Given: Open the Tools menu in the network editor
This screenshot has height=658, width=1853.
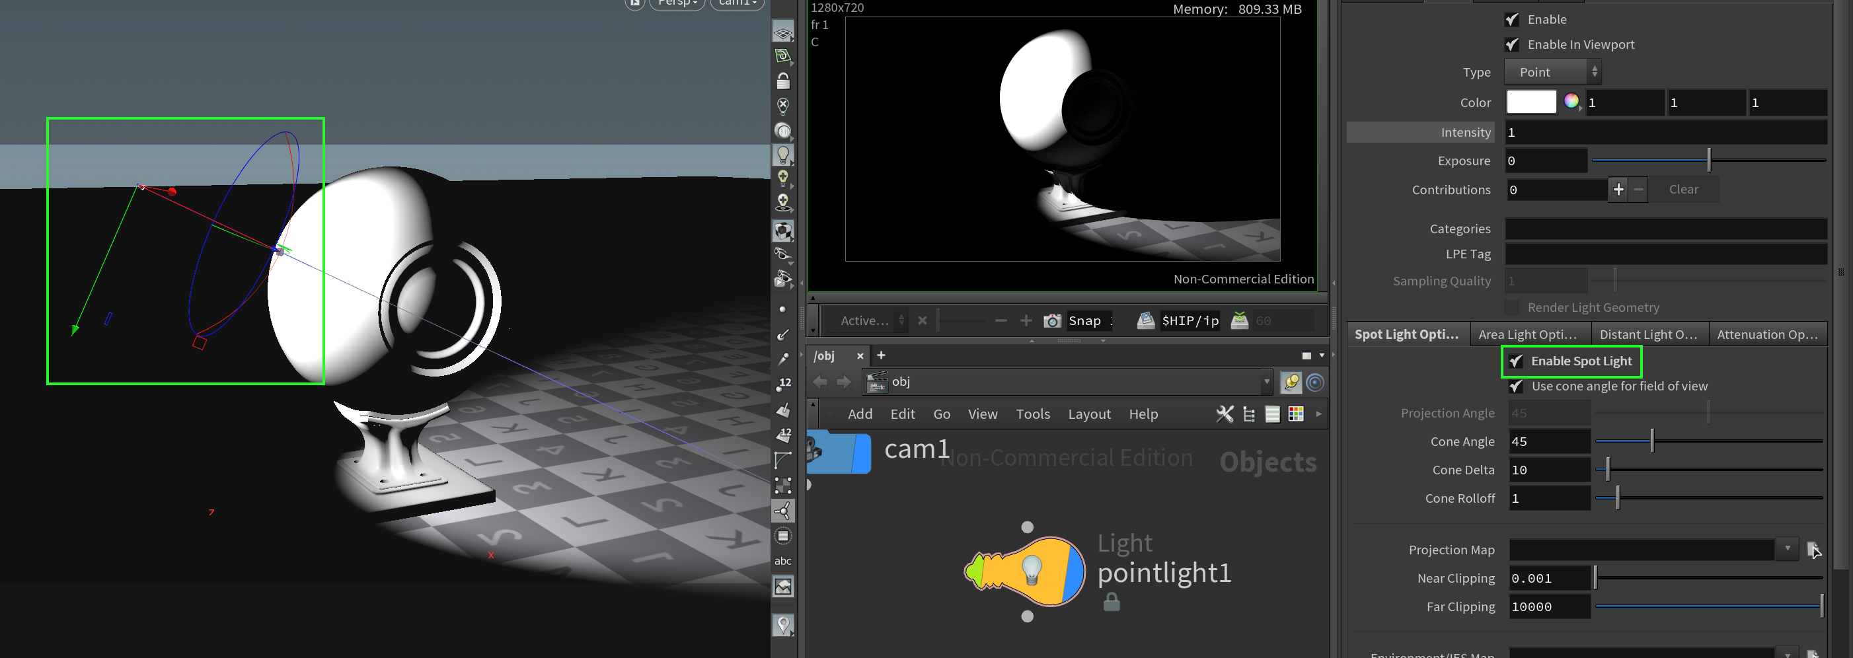Looking at the screenshot, I should 1033,414.
